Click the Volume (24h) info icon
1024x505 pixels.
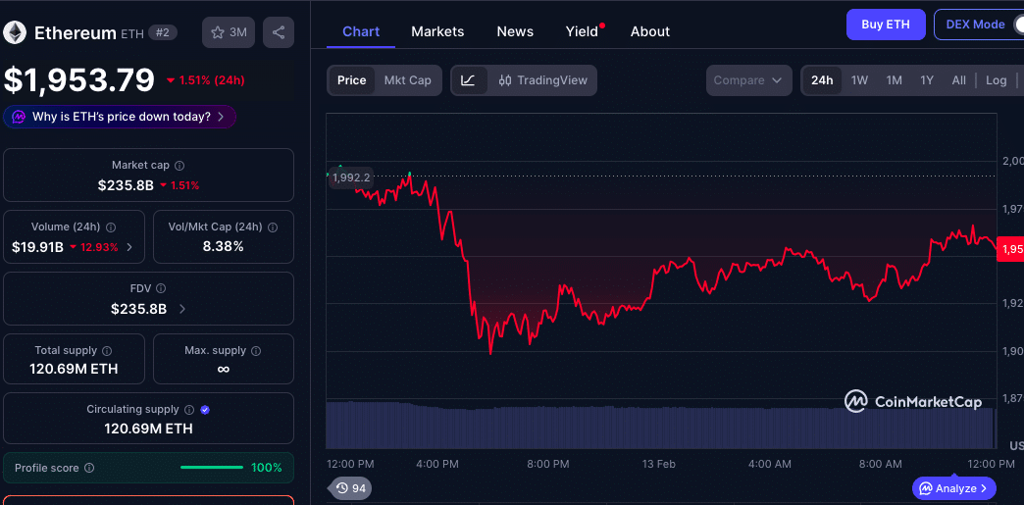[x=111, y=227]
